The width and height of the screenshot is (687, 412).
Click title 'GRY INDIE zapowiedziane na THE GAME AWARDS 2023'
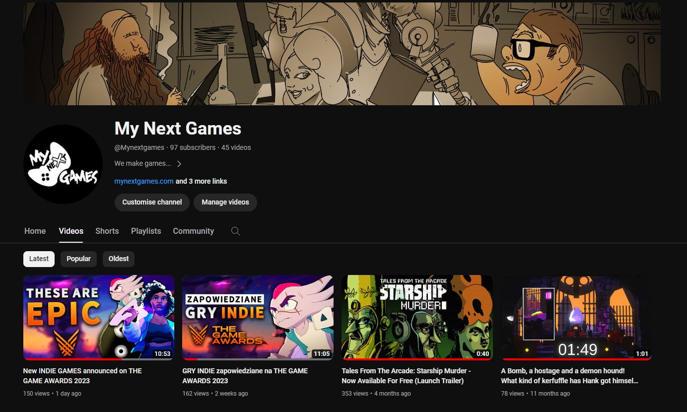[245, 376]
